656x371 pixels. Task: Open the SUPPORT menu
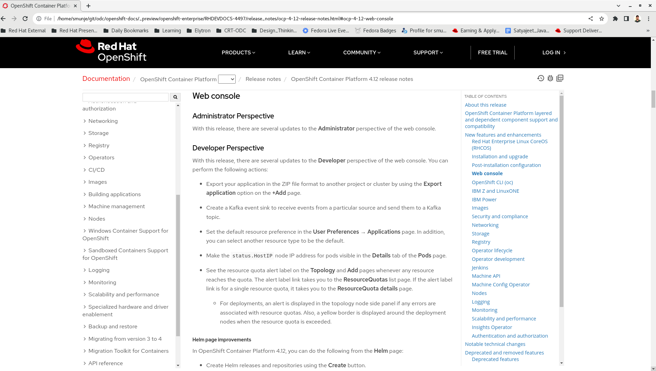coord(428,53)
